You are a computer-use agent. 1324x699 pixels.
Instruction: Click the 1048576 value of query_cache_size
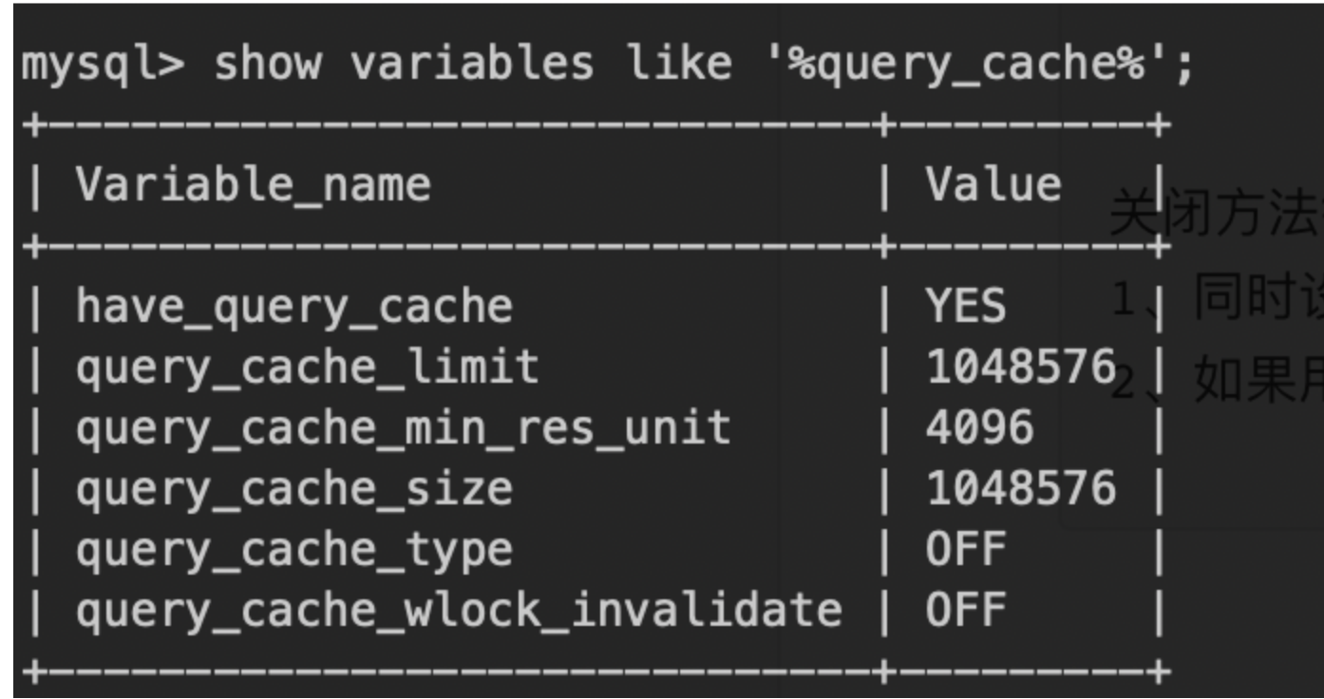[1021, 489]
